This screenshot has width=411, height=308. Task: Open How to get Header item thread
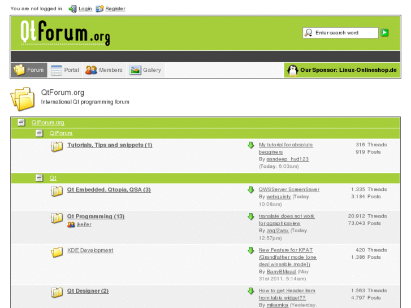coord(287,294)
